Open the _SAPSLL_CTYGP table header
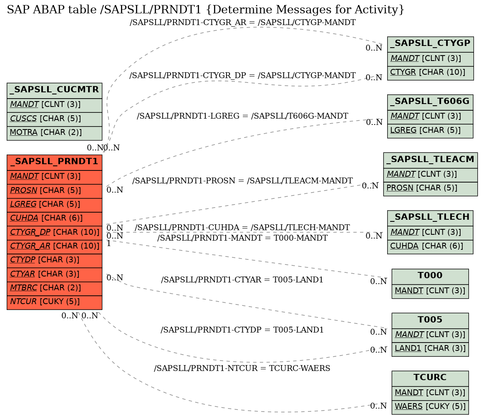Viewport: 484px width, 419px height. pyautogui.click(x=430, y=44)
